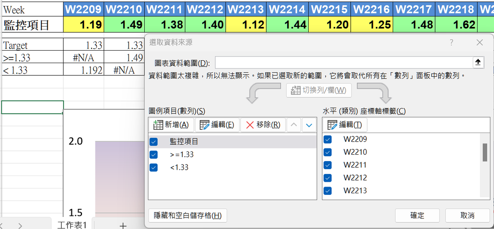The width and height of the screenshot is (494, 229).
Task: Click the axis labels list scrollbar thumb
Action: pos(485,152)
